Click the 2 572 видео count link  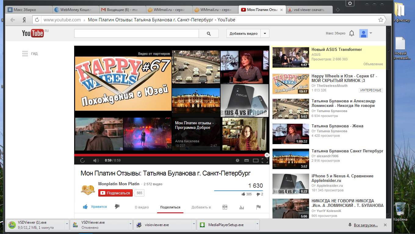pos(153,184)
